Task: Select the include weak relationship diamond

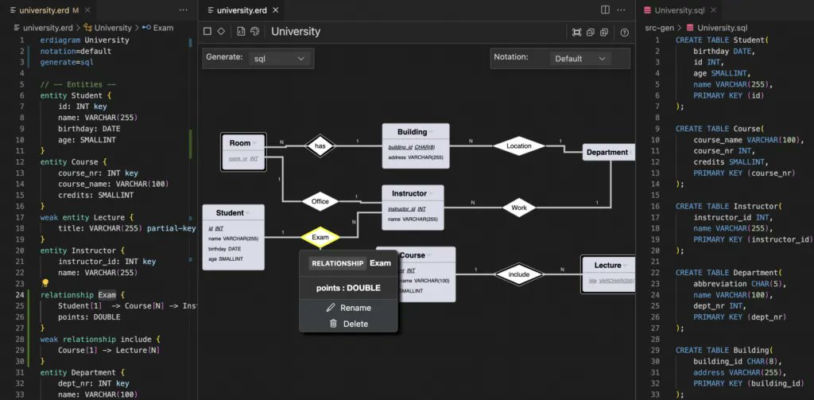Action: [x=518, y=274]
